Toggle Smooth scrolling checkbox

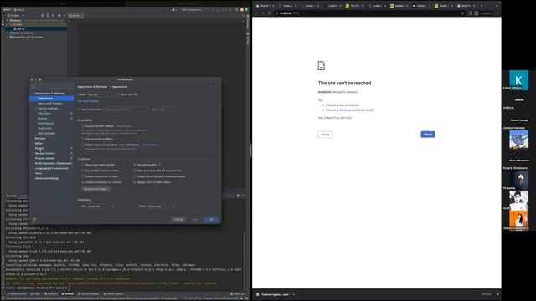click(x=134, y=165)
